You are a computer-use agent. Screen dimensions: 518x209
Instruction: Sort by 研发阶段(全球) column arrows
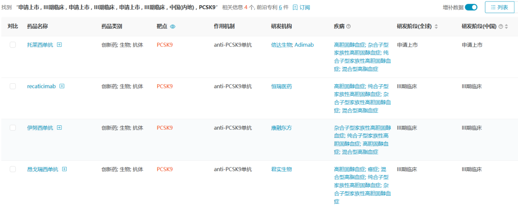point(436,27)
